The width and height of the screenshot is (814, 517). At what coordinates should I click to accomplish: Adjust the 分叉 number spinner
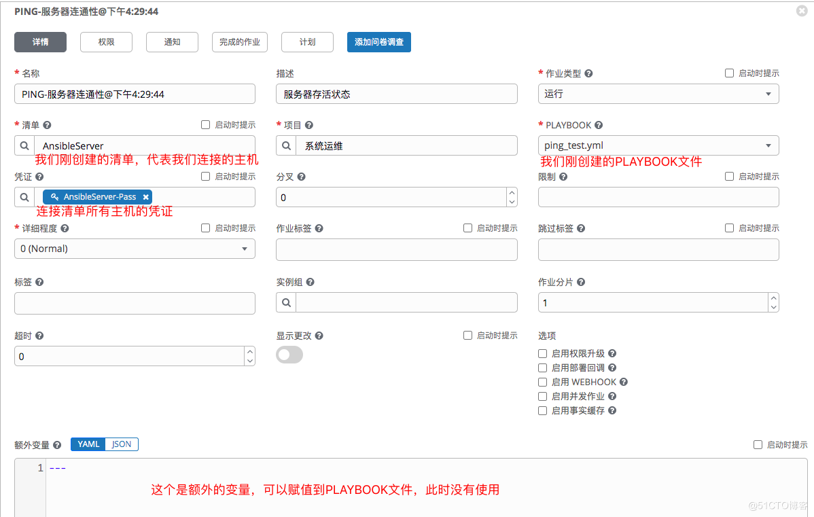[512, 197]
